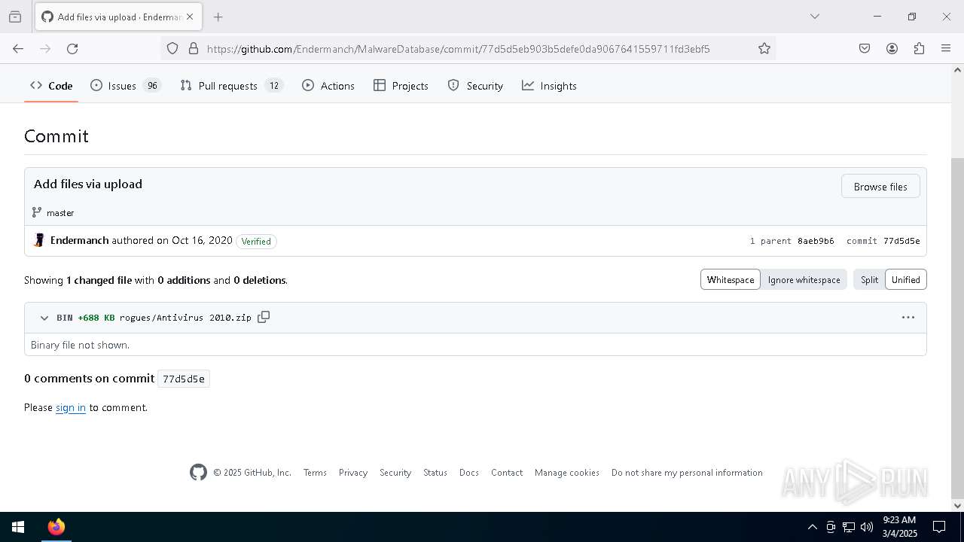Viewport: 964px width, 542px height.
Task: Open Save to Pocket icon
Action: [x=865, y=49]
